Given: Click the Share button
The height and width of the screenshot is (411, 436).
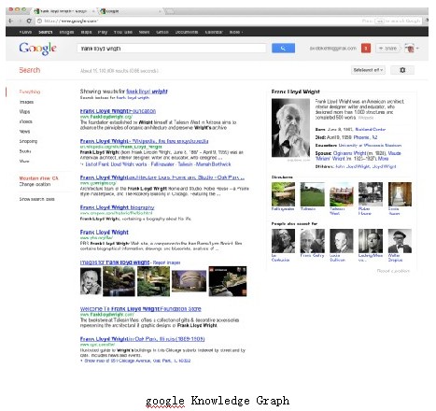Looking at the screenshot, I should (387, 49).
